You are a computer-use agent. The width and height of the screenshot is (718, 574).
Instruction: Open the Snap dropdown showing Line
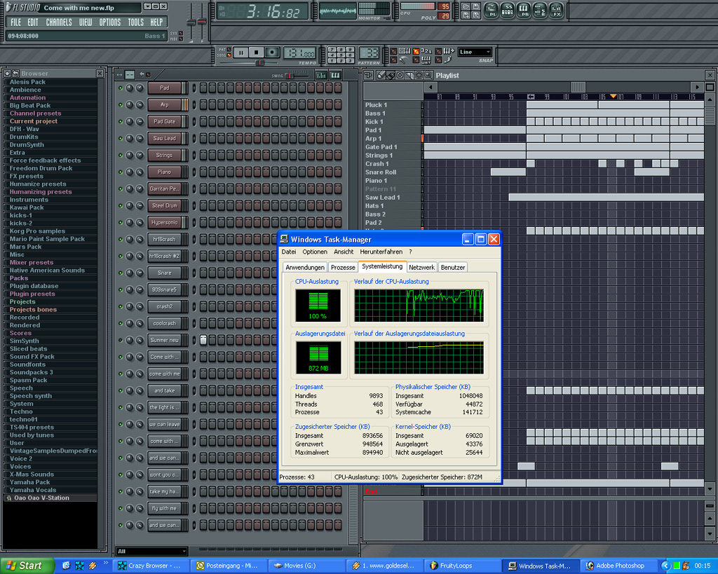click(475, 52)
